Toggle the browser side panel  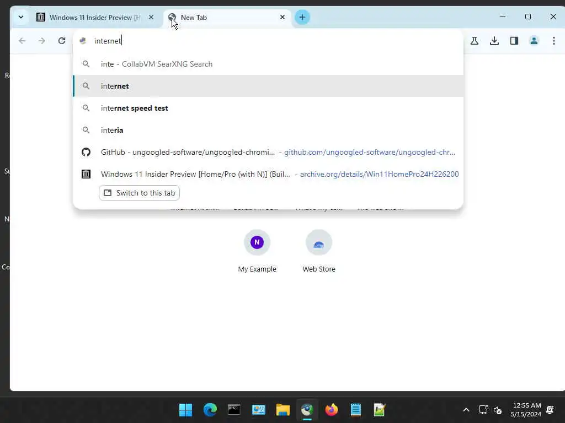point(514,41)
